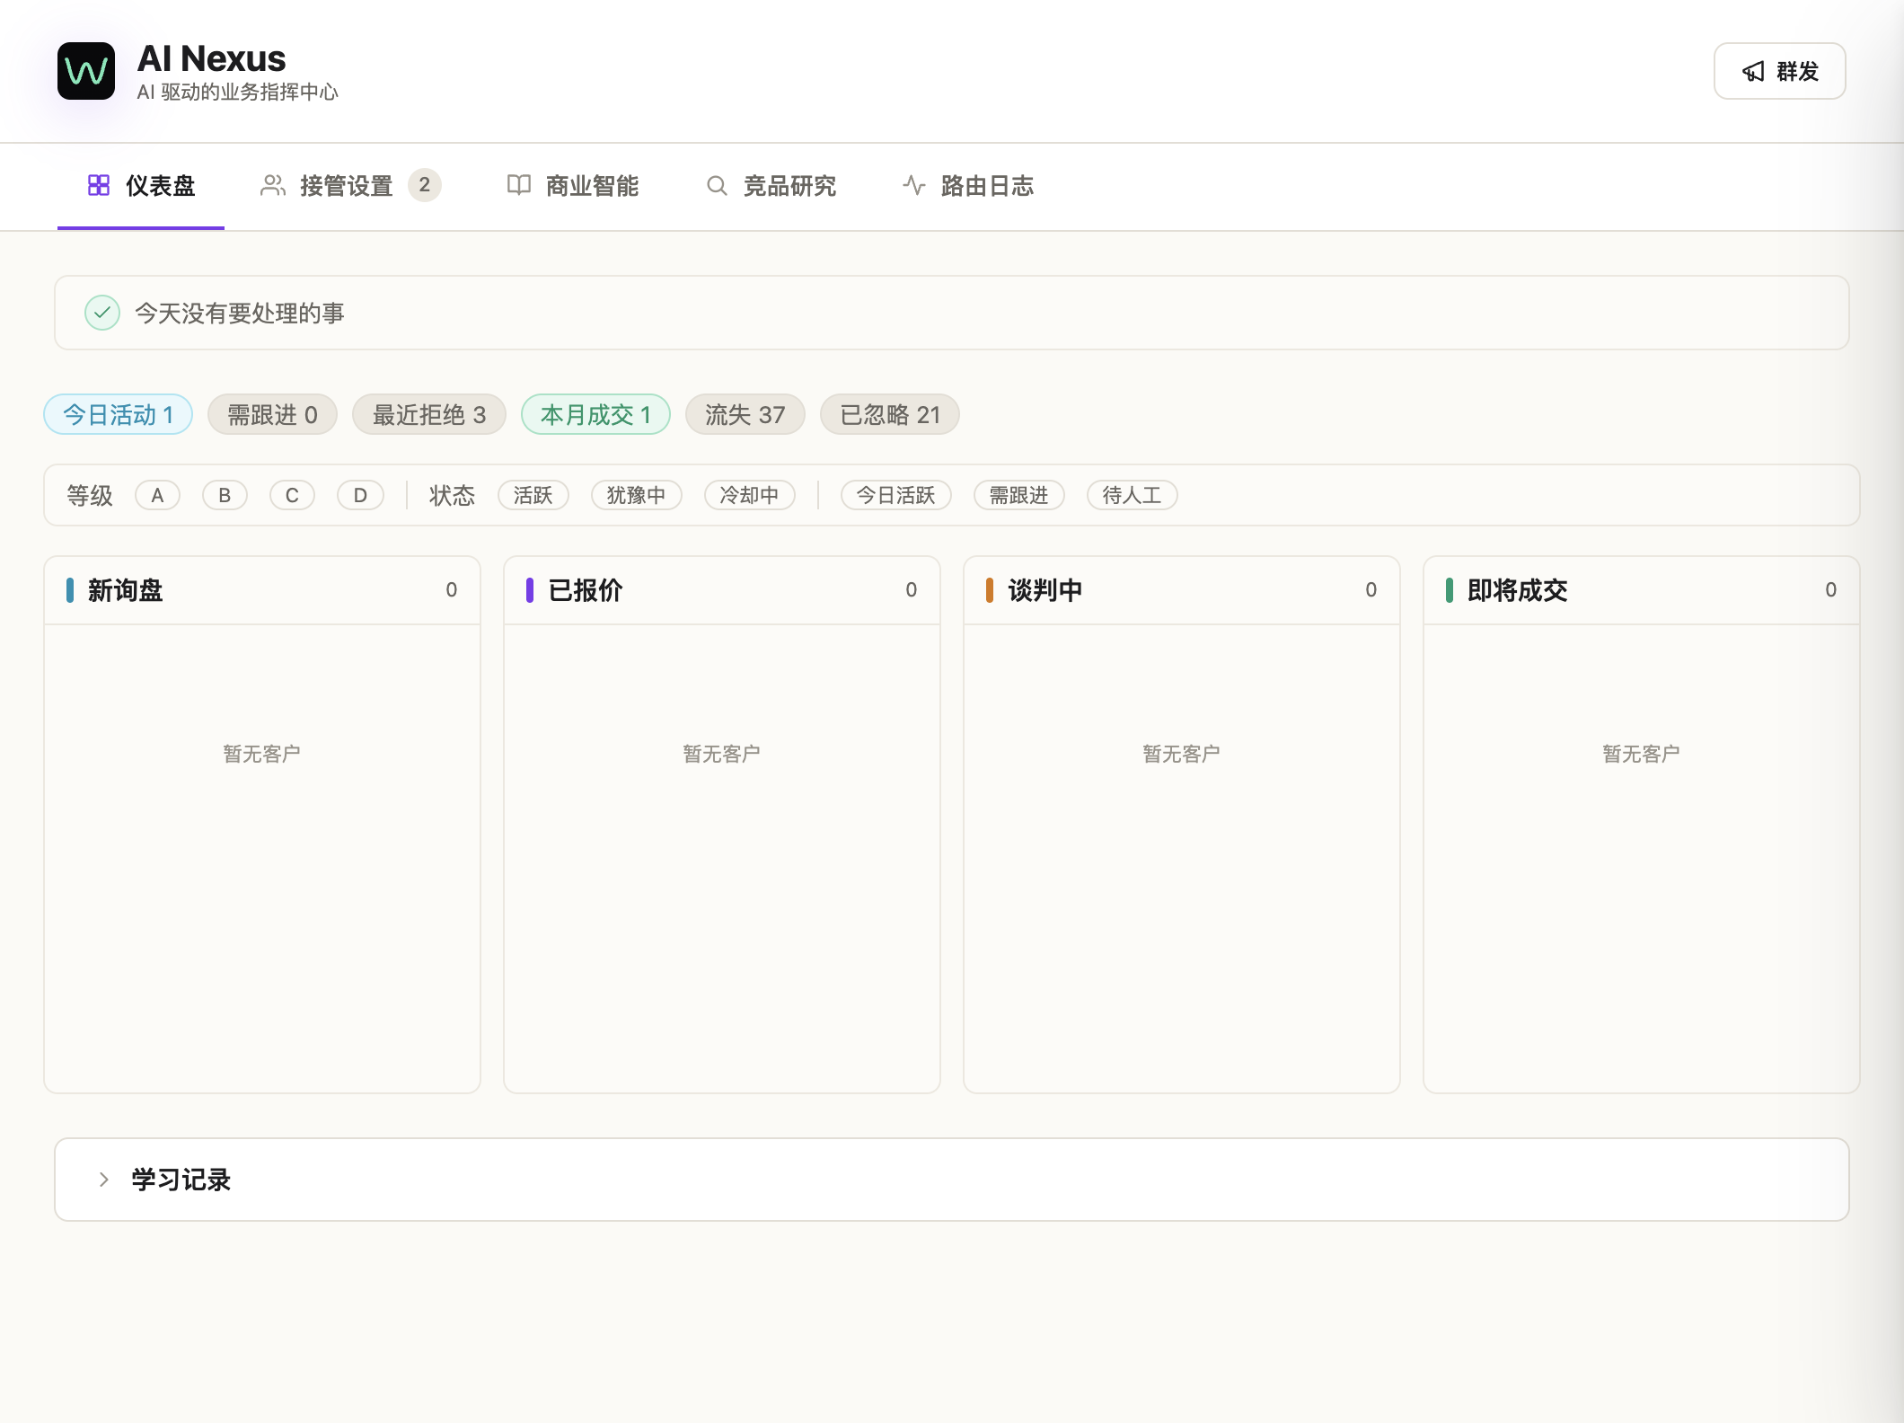1904x1423 pixels.
Task: Select the 最近拒绝 3 chip
Action: click(429, 414)
